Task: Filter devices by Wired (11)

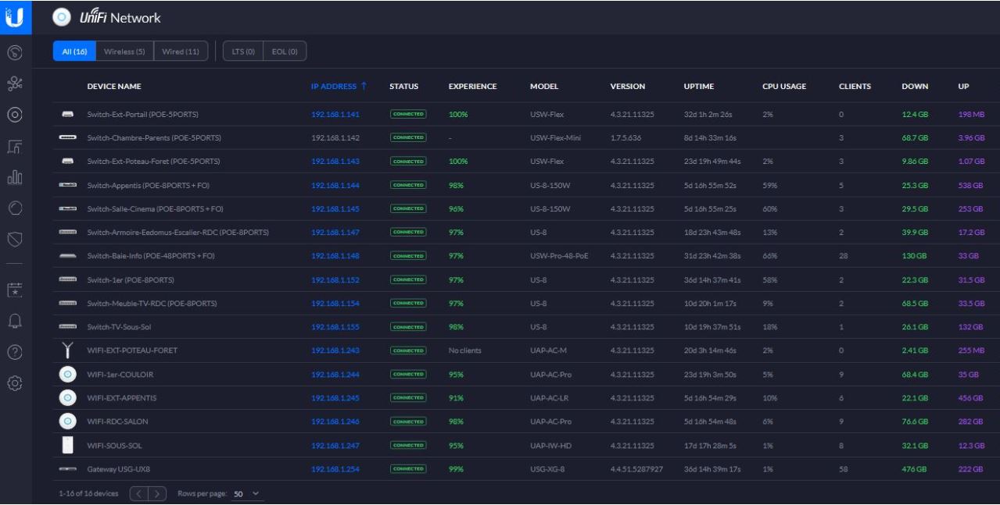Action: (181, 52)
